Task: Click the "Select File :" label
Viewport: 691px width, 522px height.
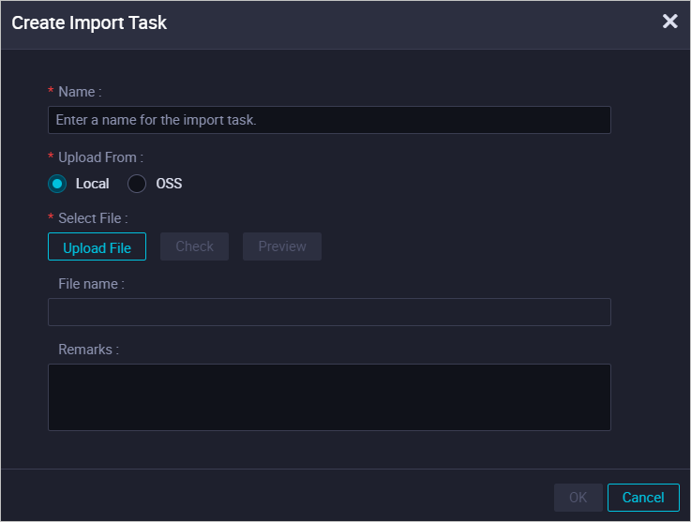Action: 93,218
